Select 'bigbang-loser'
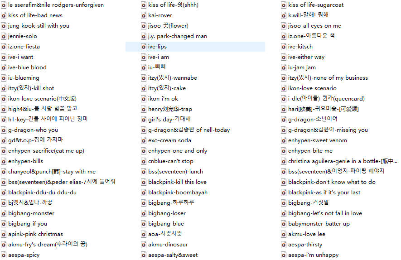Screen dimensions: 401x260 pos(167,213)
